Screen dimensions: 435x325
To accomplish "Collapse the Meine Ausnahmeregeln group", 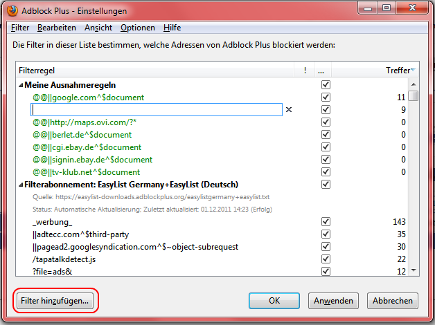I will (21, 84).
